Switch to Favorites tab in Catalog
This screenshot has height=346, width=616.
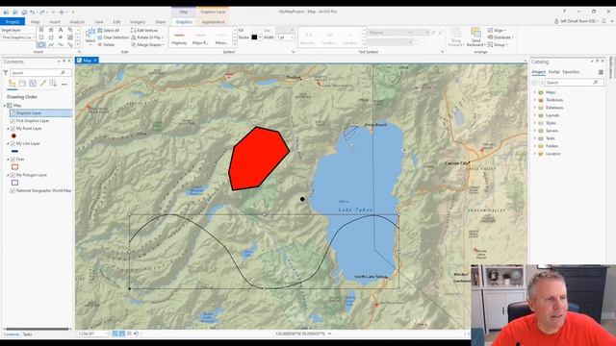pyautogui.click(x=571, y=72)
